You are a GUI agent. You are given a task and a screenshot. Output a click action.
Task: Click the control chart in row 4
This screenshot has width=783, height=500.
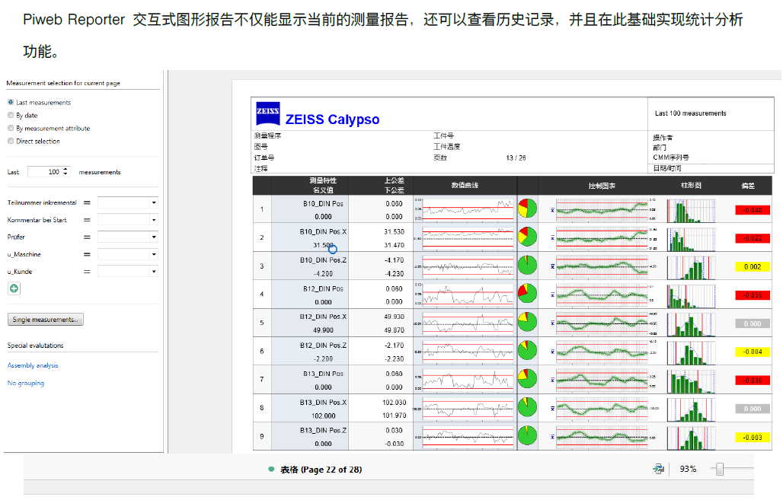(602, 294)
